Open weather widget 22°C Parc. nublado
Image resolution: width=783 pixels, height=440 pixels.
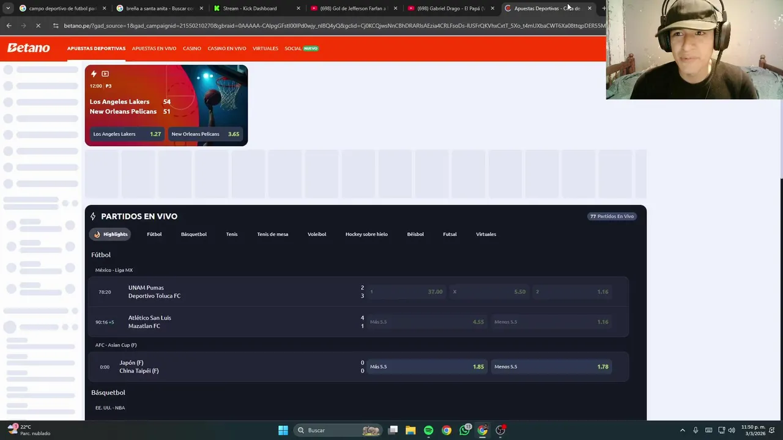pyautogui.click(x=29, y=430)
